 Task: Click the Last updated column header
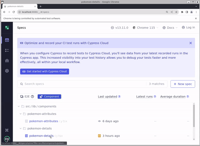pos(107,97)
